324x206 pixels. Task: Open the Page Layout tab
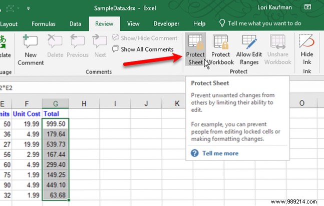[x=9, y=23]
